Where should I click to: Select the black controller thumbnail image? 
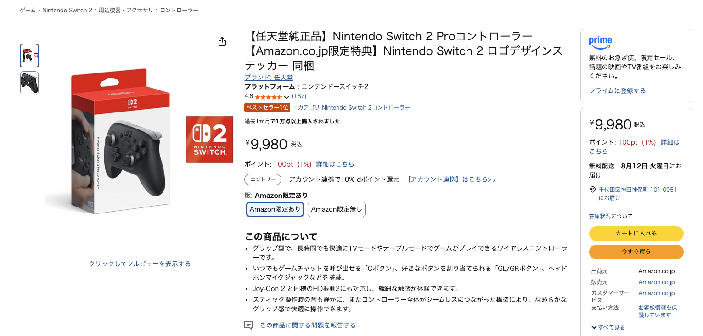[x=29, y=83]
